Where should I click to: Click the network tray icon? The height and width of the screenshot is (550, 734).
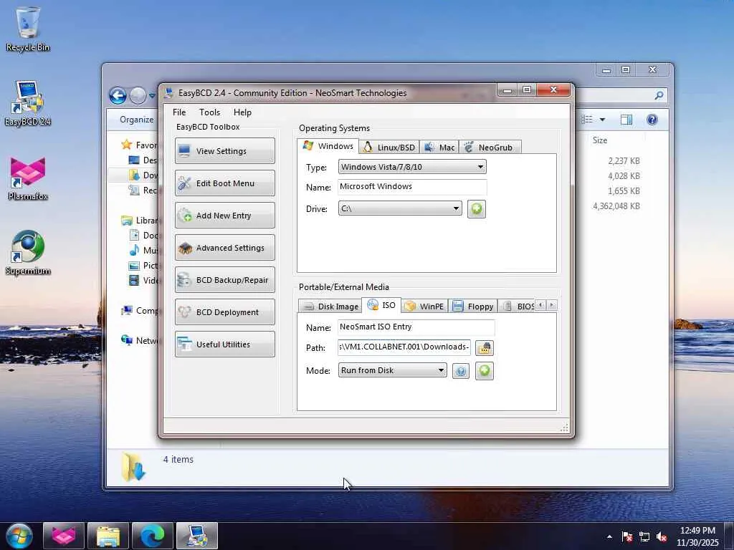(x=644, y=536)
